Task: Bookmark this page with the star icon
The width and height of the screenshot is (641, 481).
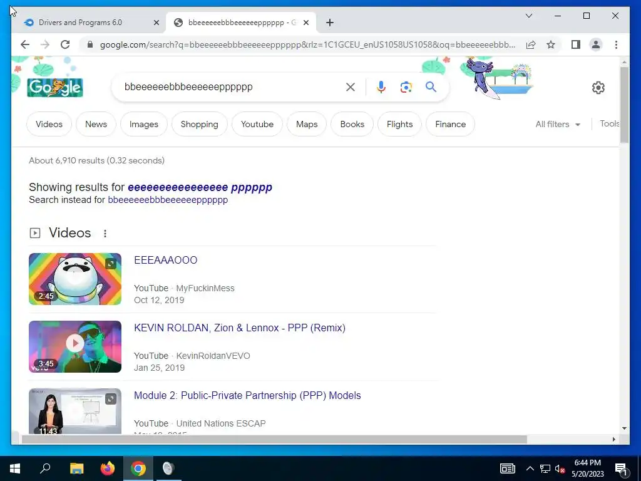Action: (551, 44)
